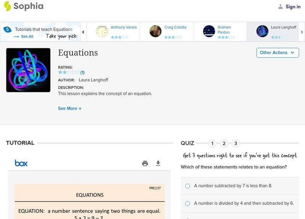Click the blue 5 tutorials badge icon
This screenshot has width=305, height=219.
pyautogui.click(x=7, y=29)
